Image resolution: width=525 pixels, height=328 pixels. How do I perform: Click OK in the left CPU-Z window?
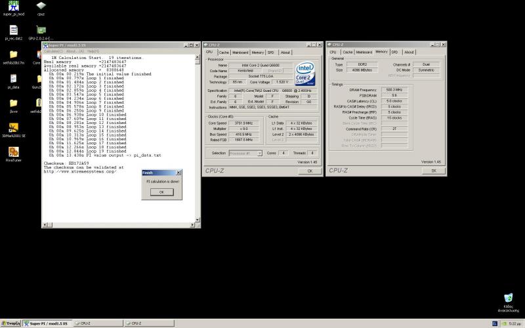[x=310, y=171]
